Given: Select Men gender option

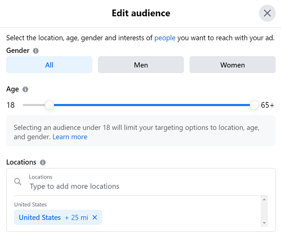Looking at the screenshot, I should coord(141,65).
